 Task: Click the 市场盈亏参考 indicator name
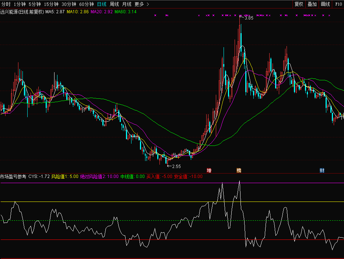pyautogui.click(x=13, y=176)
